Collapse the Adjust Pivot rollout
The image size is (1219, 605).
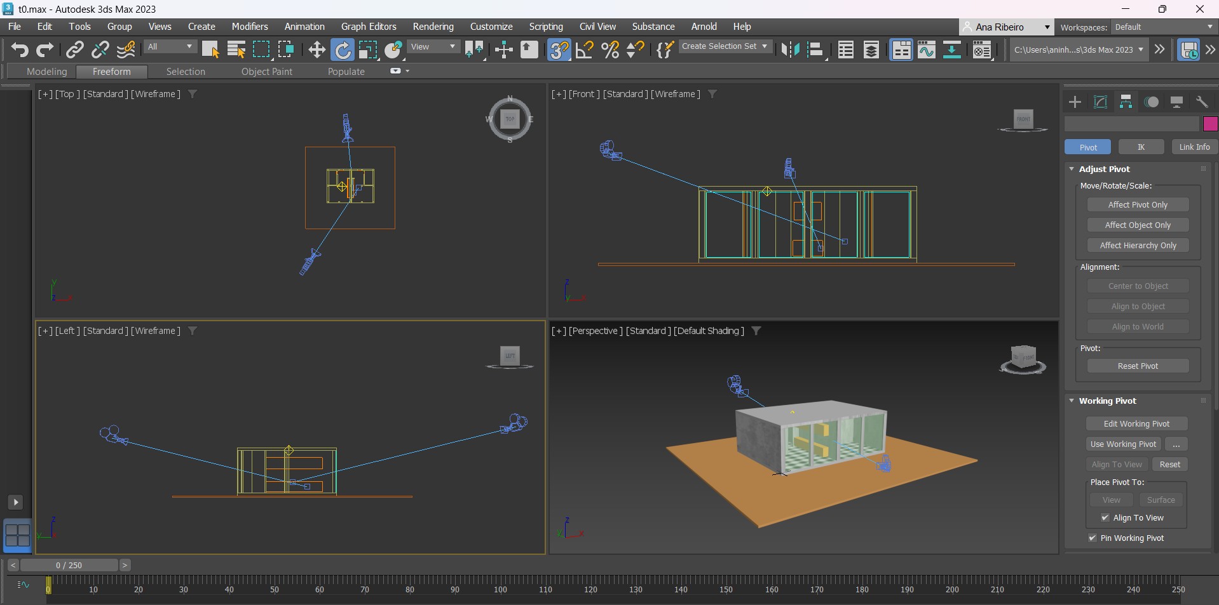(1104, 170)
